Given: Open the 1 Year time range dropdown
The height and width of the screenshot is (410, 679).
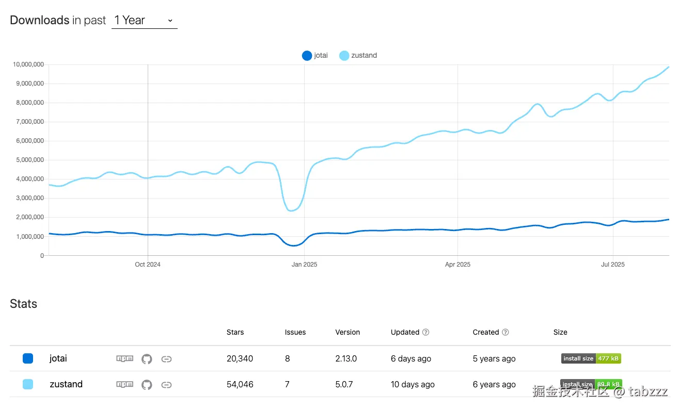Looking at the screenshot, I should [x=144, y=21].
